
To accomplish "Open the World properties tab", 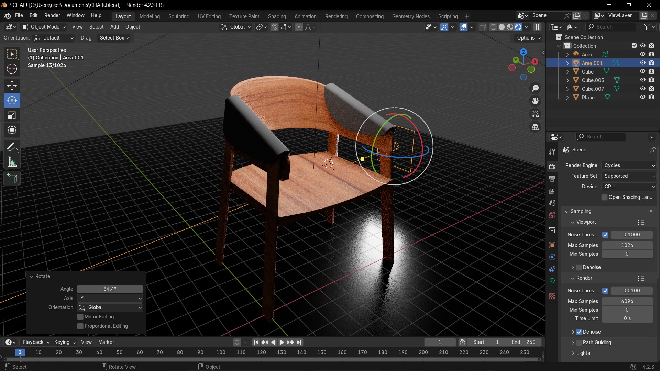I will [552, 215].
